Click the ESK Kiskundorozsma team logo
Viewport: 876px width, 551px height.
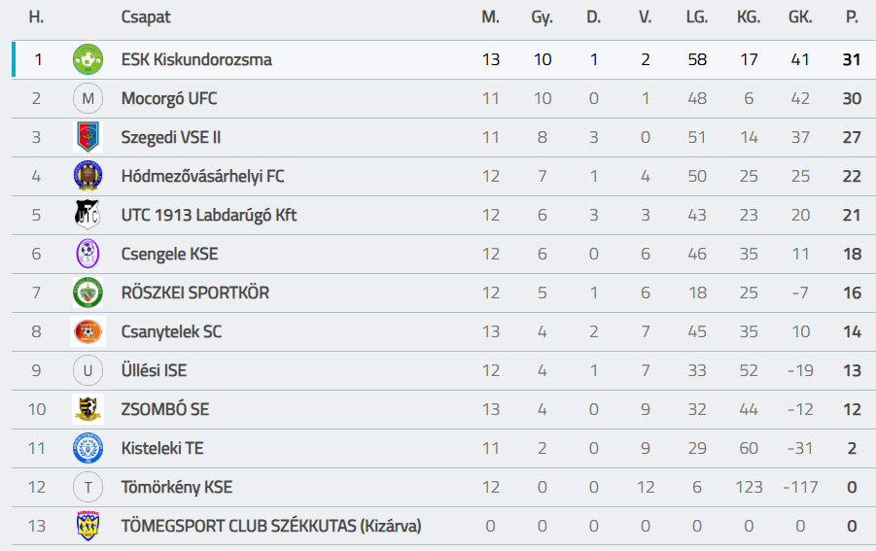coord(88,59)
